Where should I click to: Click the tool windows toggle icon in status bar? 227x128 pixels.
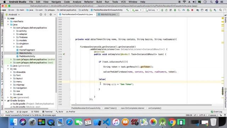(2, 115)
